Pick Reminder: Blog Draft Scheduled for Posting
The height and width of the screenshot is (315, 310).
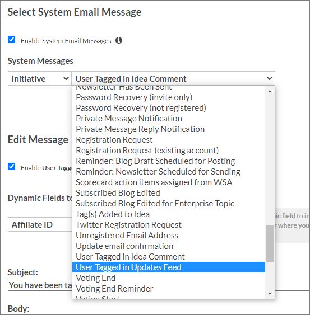tap(169, 161)
